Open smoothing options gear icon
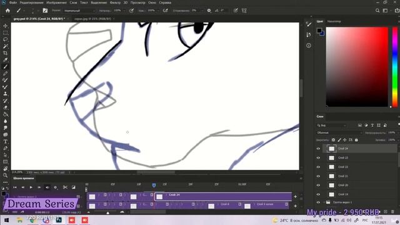 point(209,11)
